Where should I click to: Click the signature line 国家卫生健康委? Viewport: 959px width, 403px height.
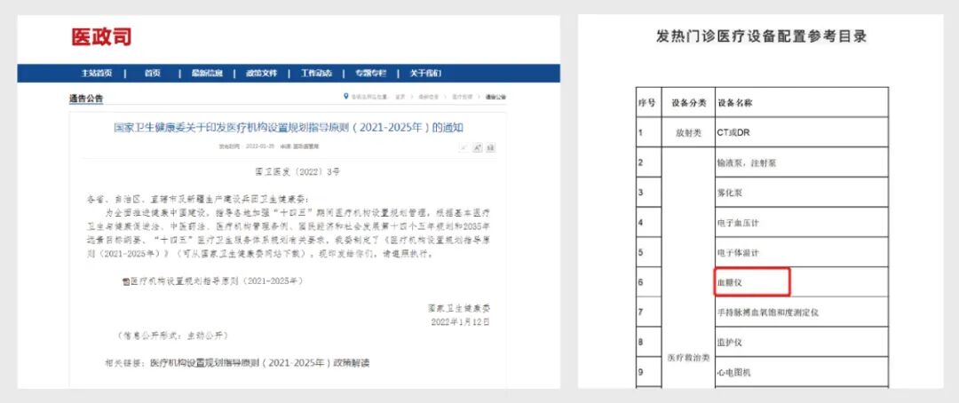(460, 309)
